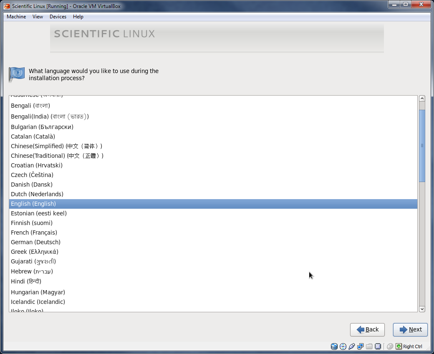434x354 pixels.
Task: Select Czech (Čeština)
Action: [x=213, y=175]
